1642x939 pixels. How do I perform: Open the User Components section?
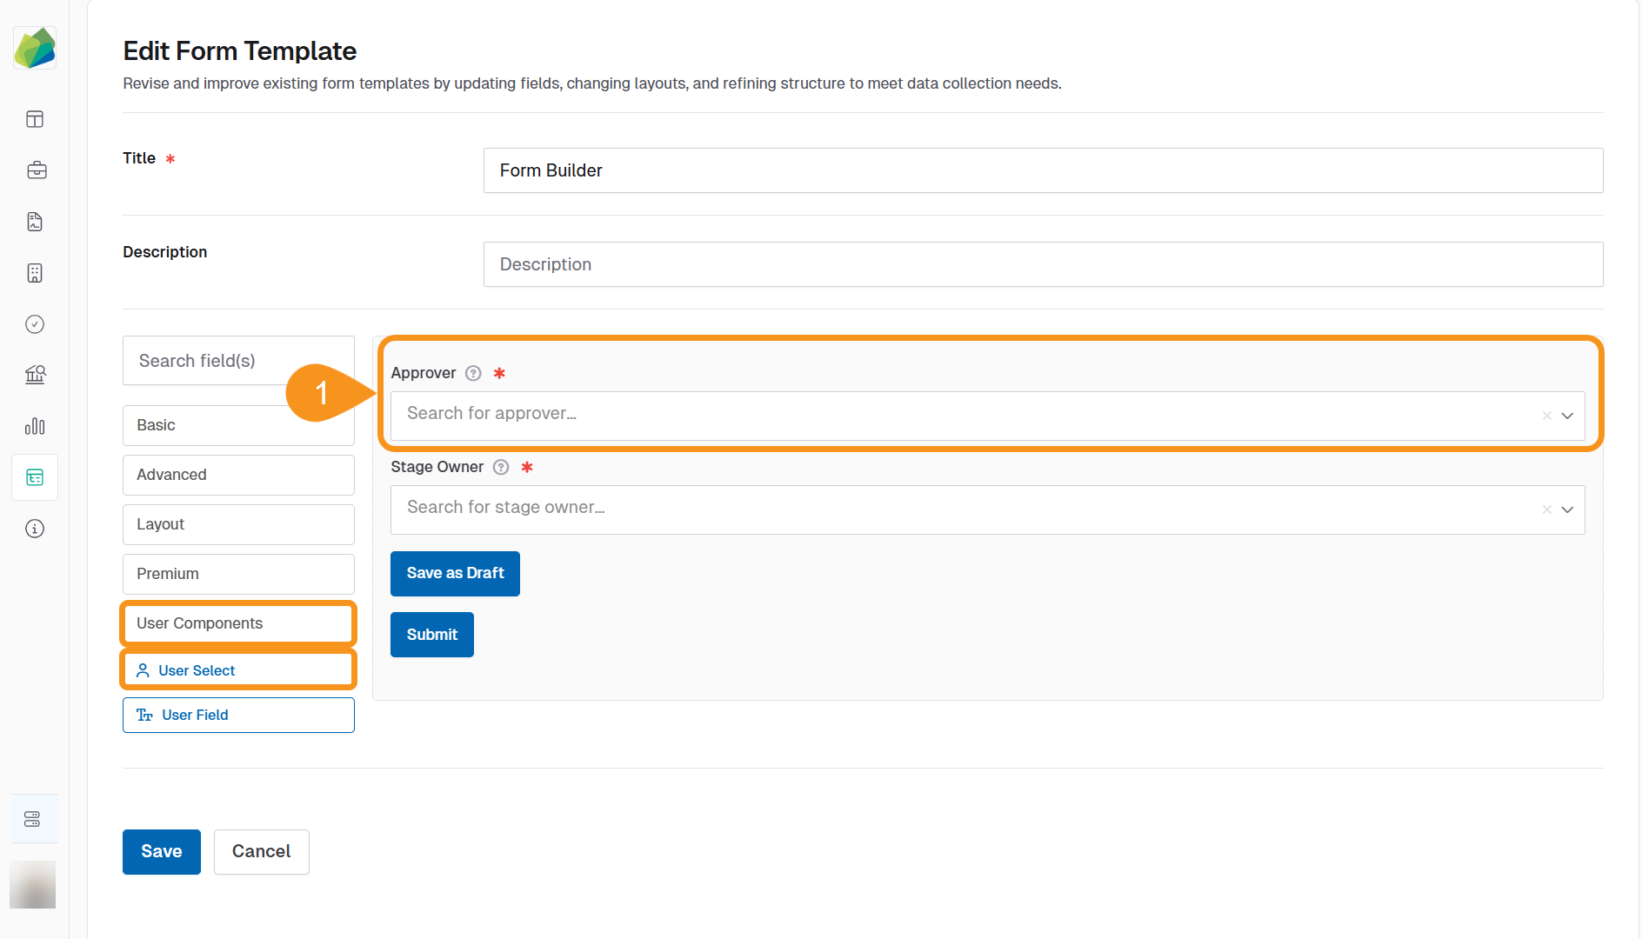click(237, 623)
